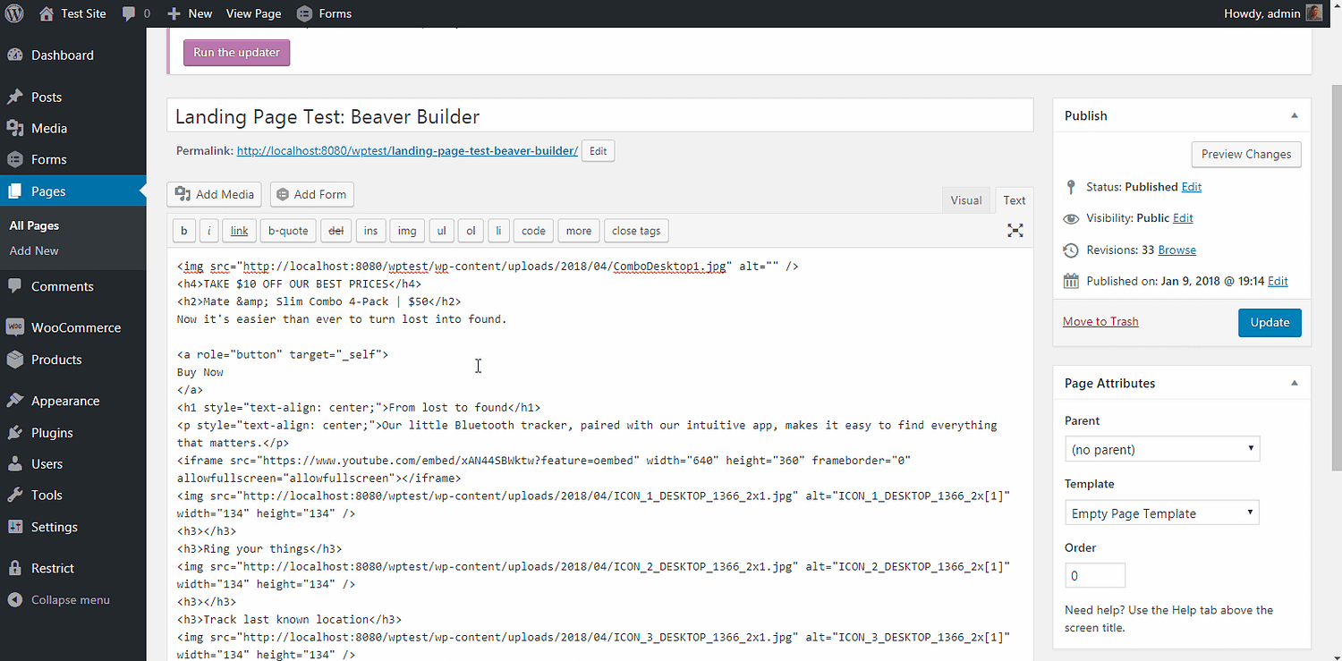Viewport: 1342px width, 661px height.
Task: Click the Restrict padlock icon
Action: click(x=15, y=568)
